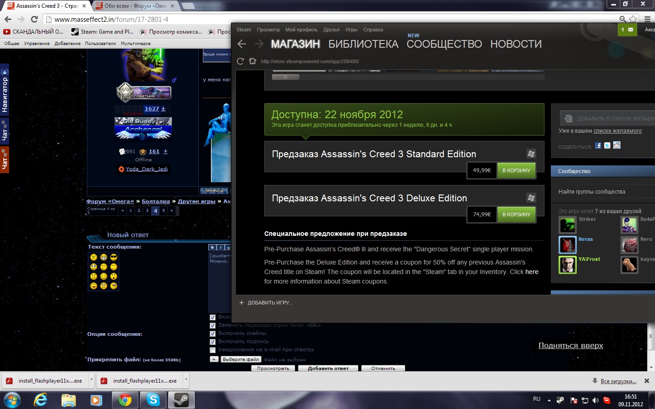Add Deluxe Edition to cart
The height and width of the screenshot is (409, 655).
click(x=516, y=214)
